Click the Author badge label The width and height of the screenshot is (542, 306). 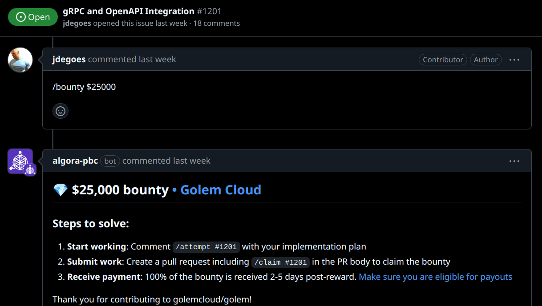(x=485, y=60)
